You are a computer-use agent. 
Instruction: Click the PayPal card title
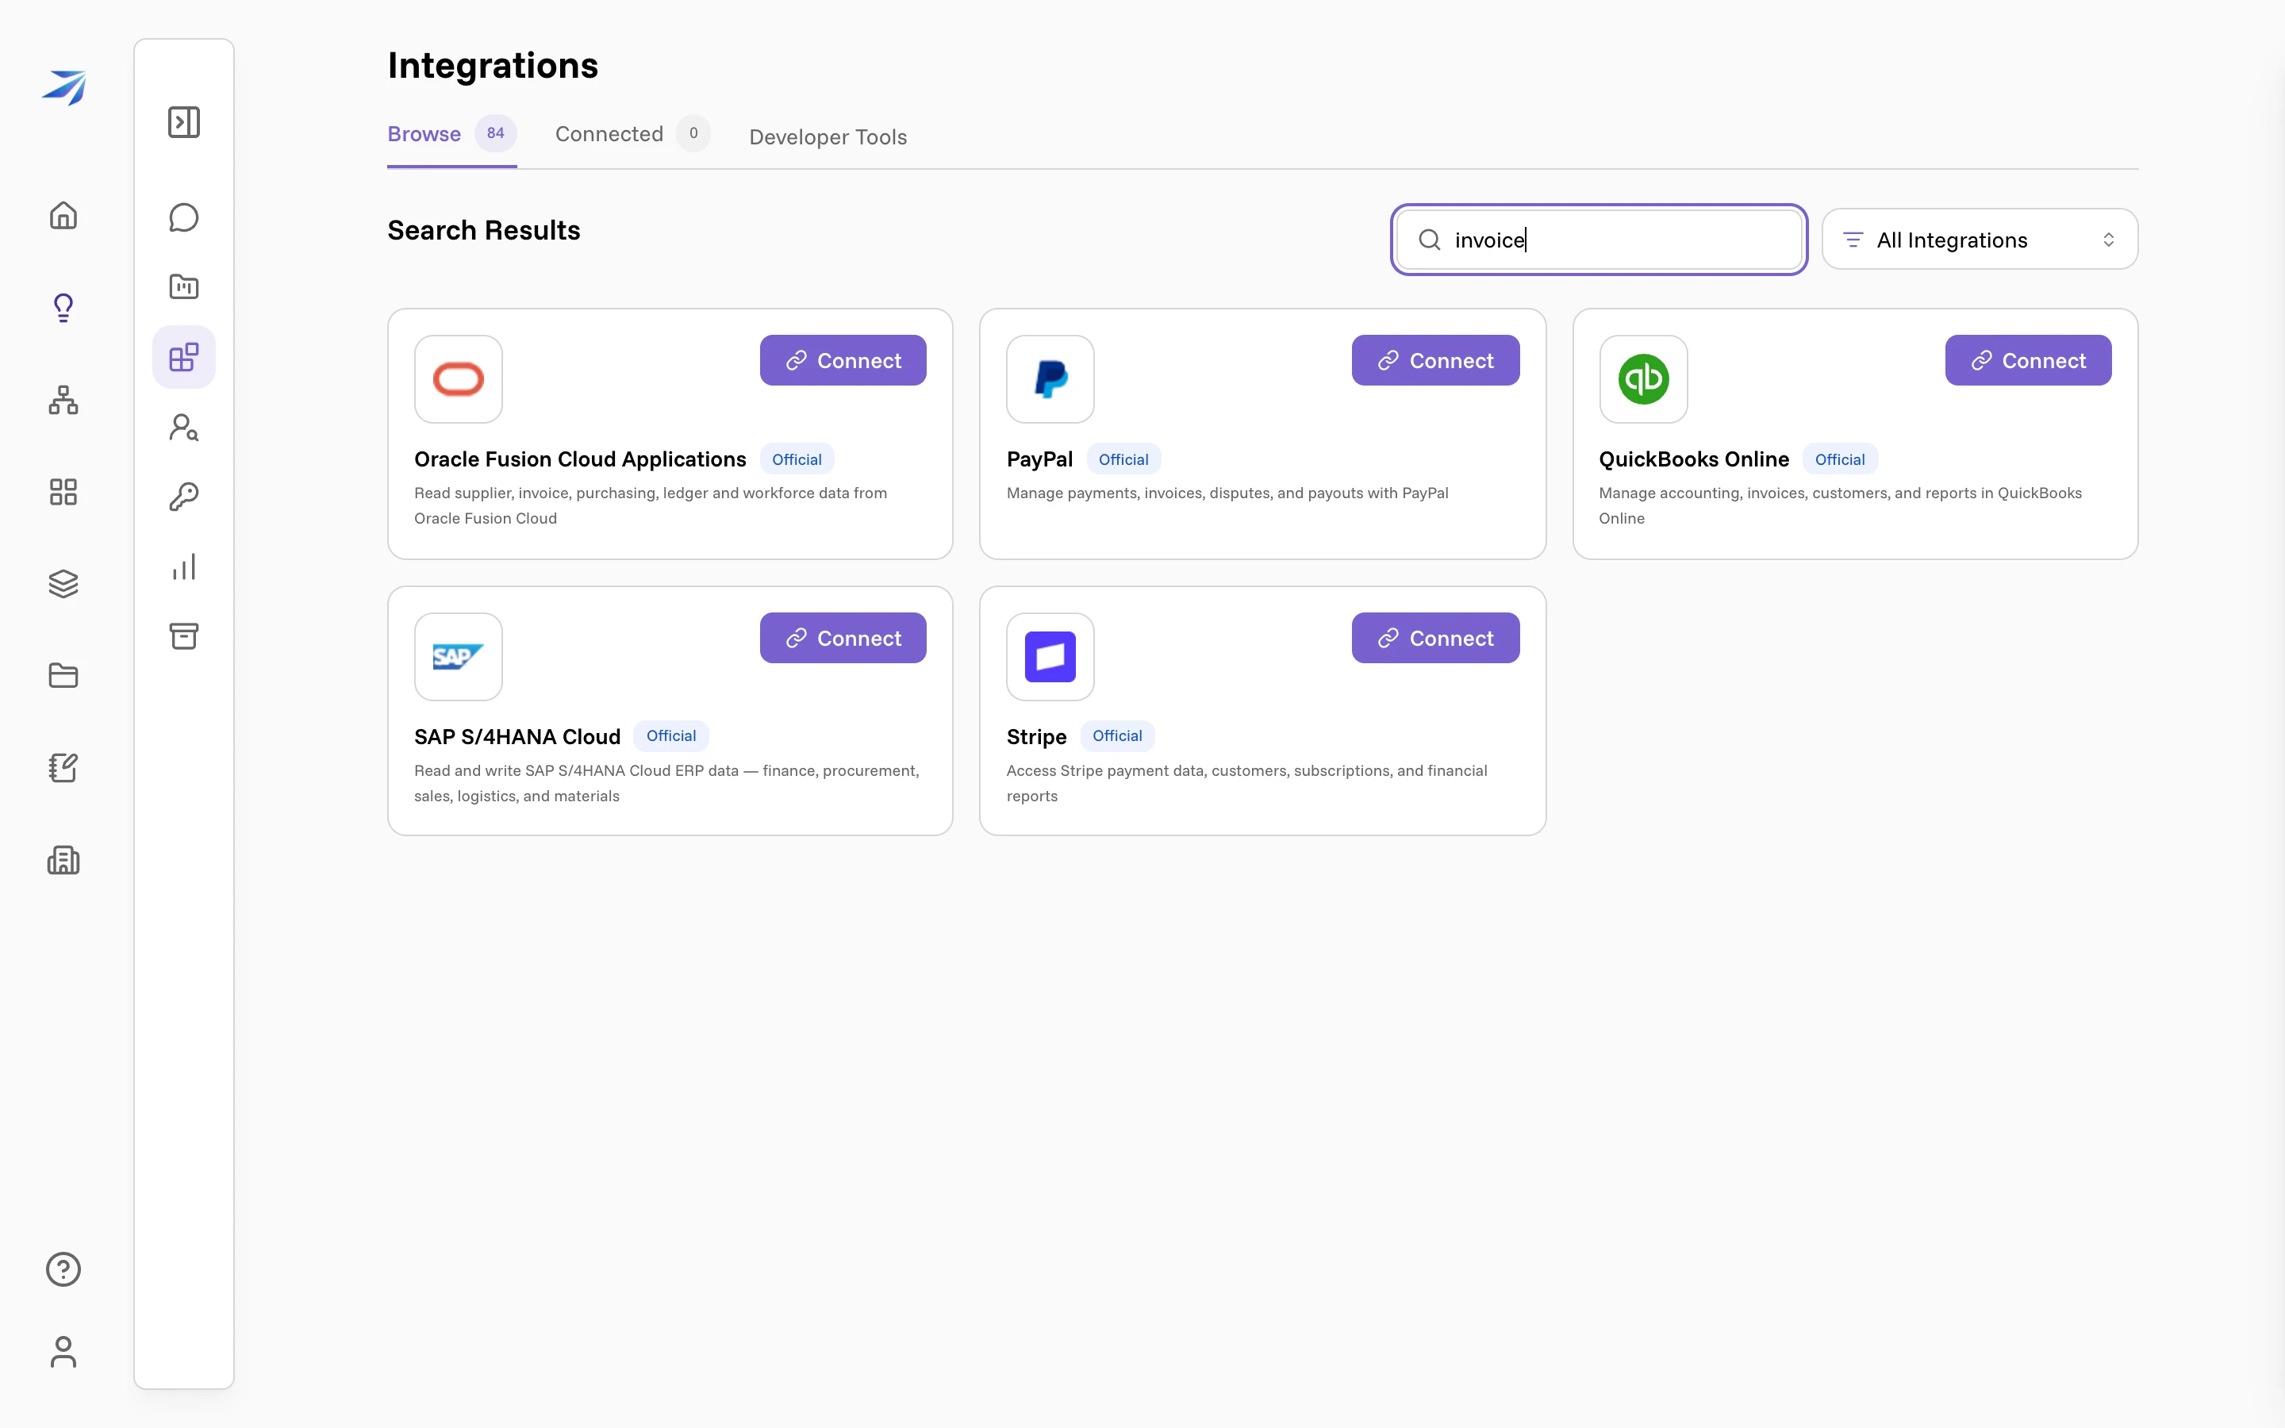pyautogui.click(x=1039, y=459)
